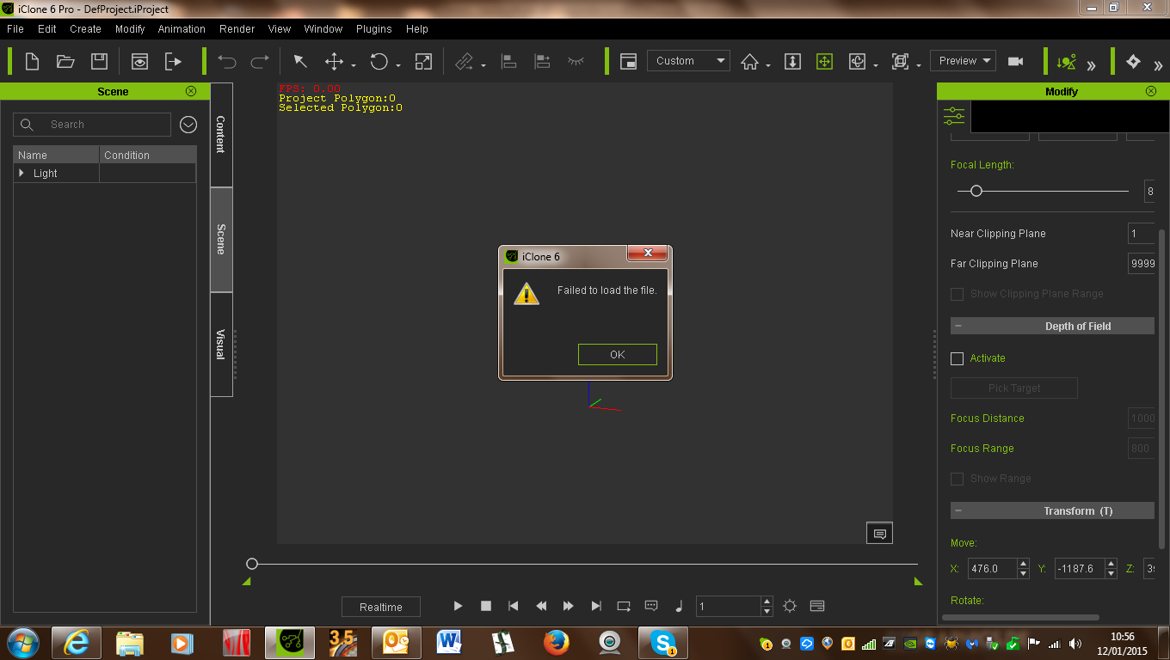1170x660 pixels.
Task: Switch to the Content tab
Action: point(220,135)
